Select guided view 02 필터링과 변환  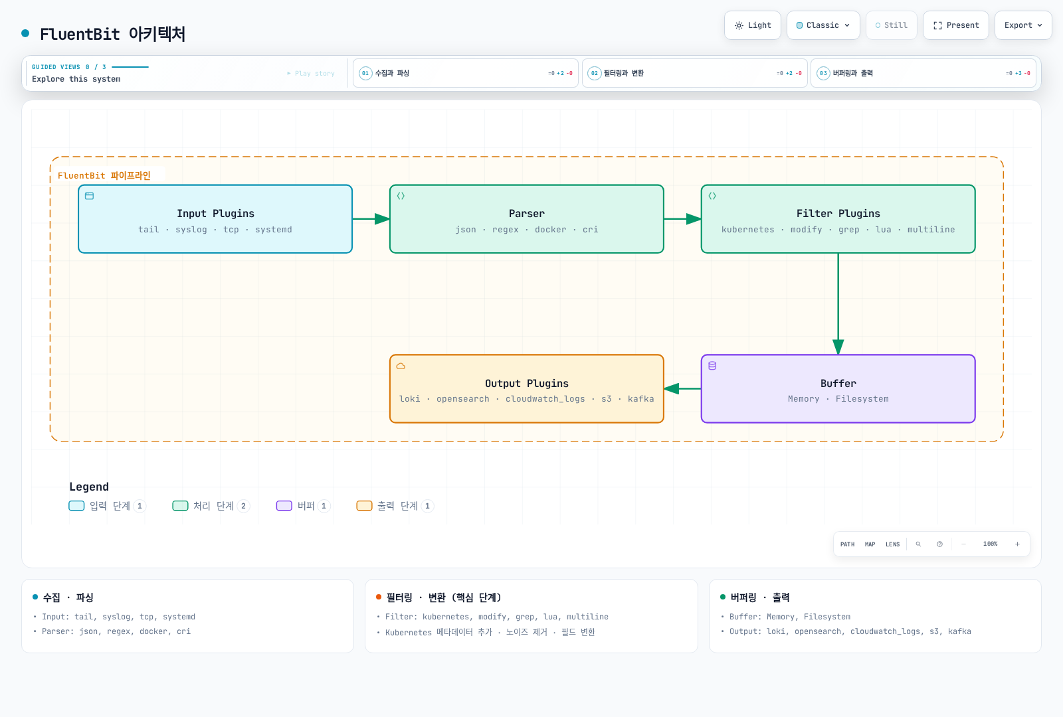point(695,73)
